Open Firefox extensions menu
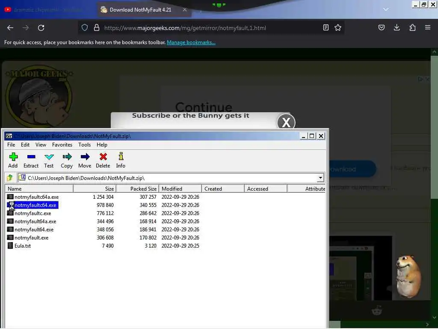Viewport: 438px width, 329px height. point(412,27)
